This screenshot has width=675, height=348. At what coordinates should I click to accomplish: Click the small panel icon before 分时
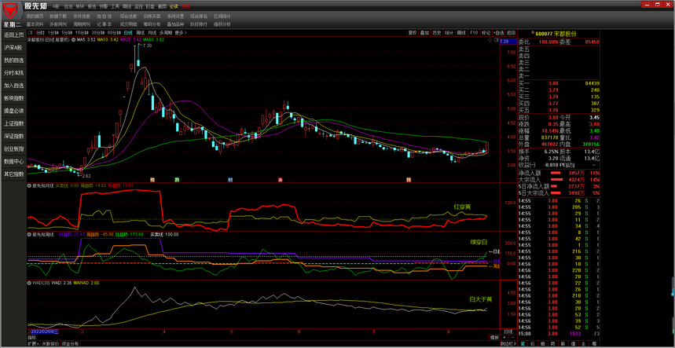pos(30,33)
